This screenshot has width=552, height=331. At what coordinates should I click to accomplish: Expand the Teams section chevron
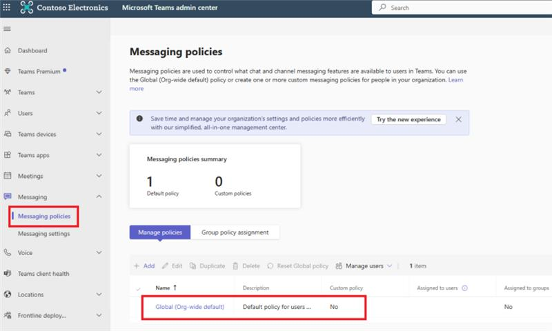(99, 92)
